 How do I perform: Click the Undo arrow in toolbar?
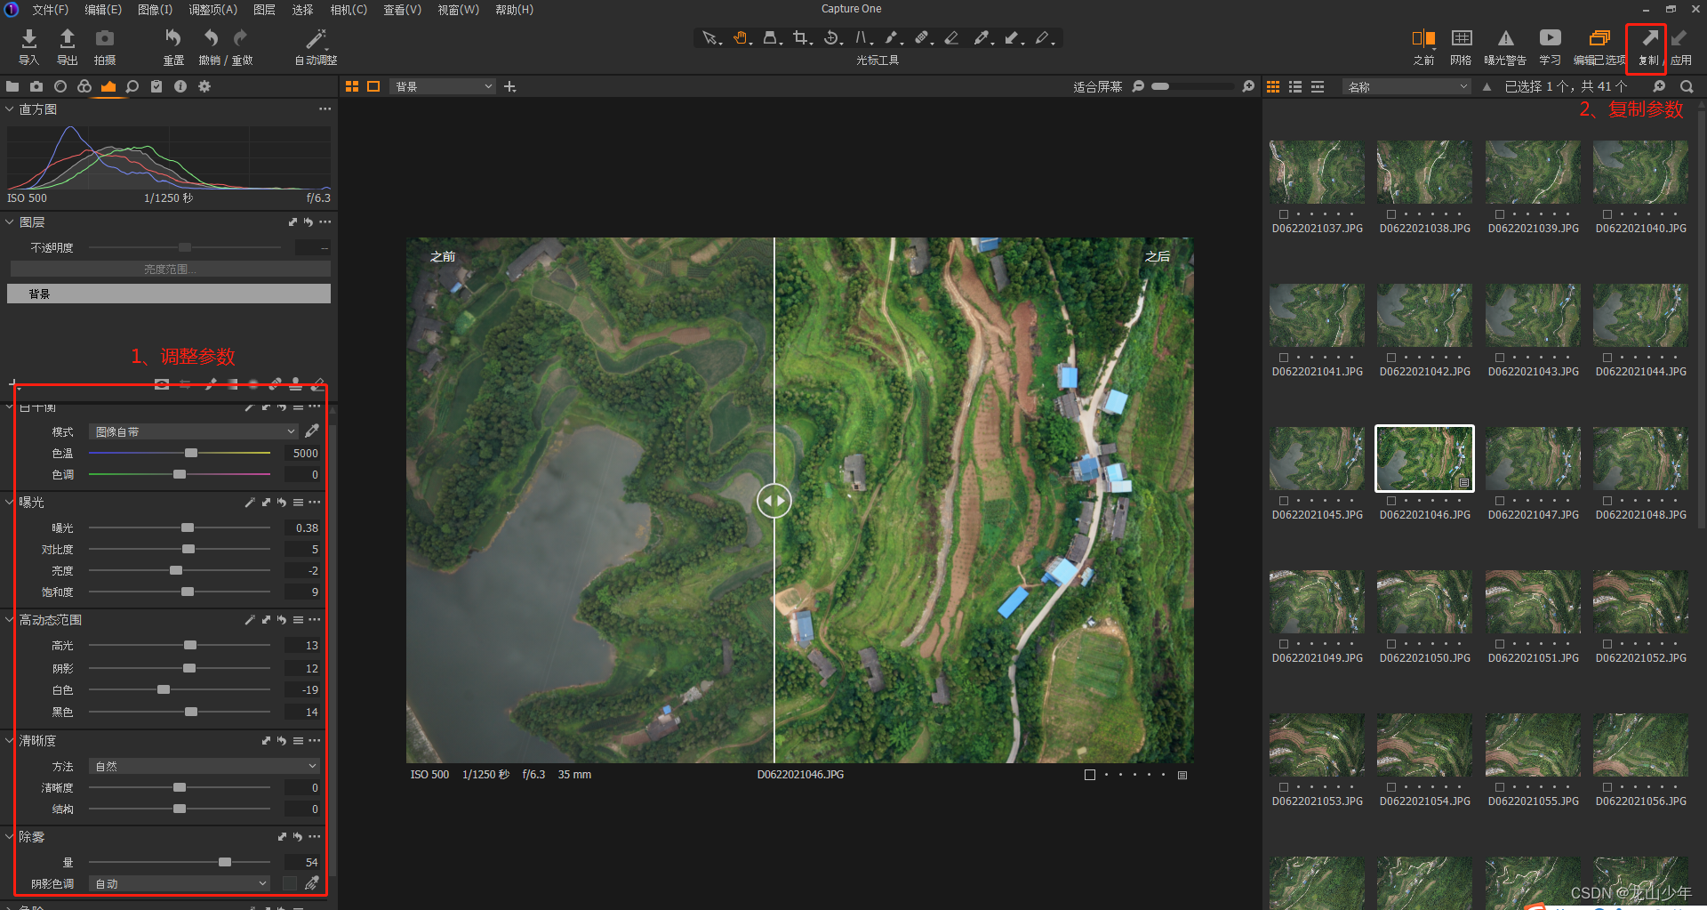coord(211,38)
